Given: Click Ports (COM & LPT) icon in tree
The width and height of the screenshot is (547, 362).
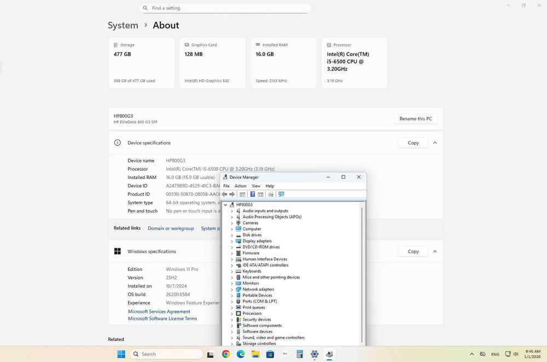Looking at the screenshot, I should (x=238, y=301).
